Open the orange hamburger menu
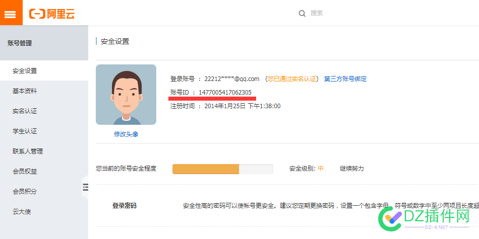The height and width of the screenshot is (239, 479). coord(11,13)
